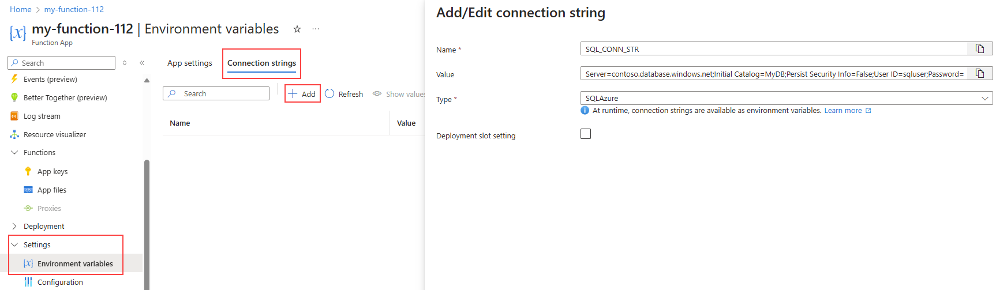Click the Refresh icon

[329, 93]
